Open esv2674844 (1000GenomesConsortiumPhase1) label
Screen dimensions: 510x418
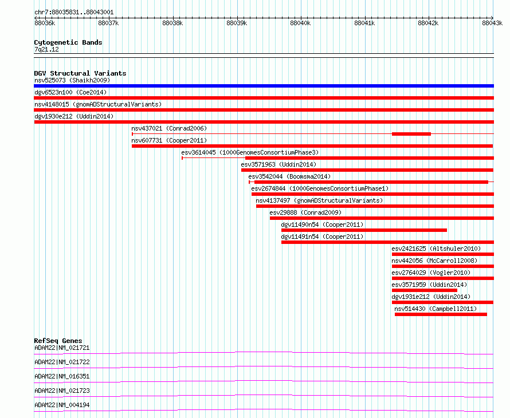pyautogui.click(x=320, y=188)
